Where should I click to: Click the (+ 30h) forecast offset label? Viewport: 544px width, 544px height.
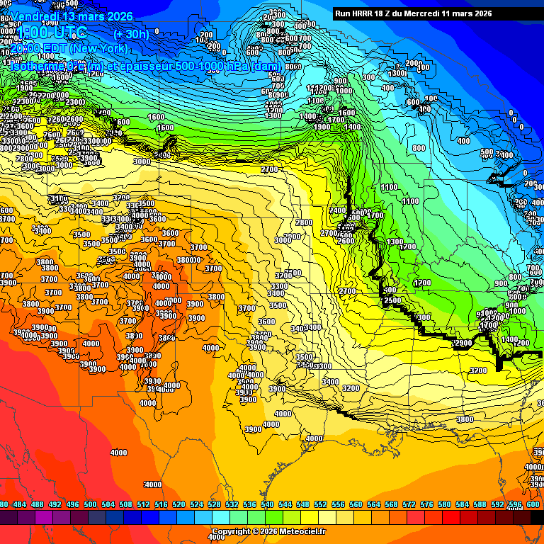tap(131, 33)
